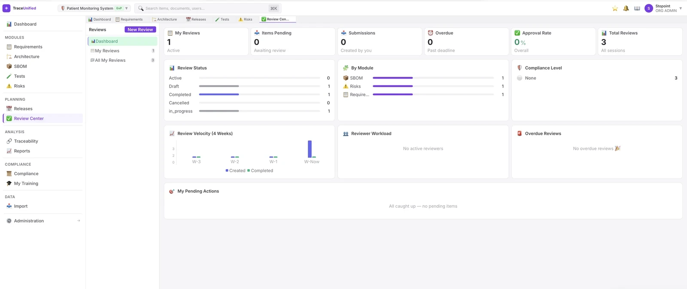
Task: Click the Requirements icon in sidebar
Action: 9,47
